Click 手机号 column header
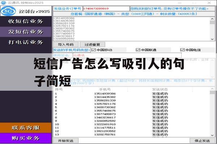 pyautogui.click(x=105, y=89)
